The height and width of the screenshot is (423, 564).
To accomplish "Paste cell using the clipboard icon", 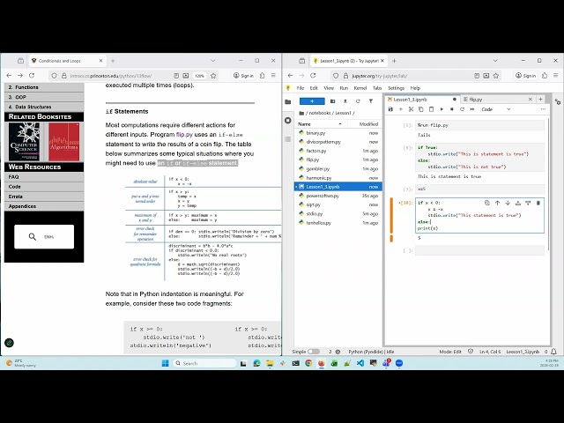I will (431, 109).
